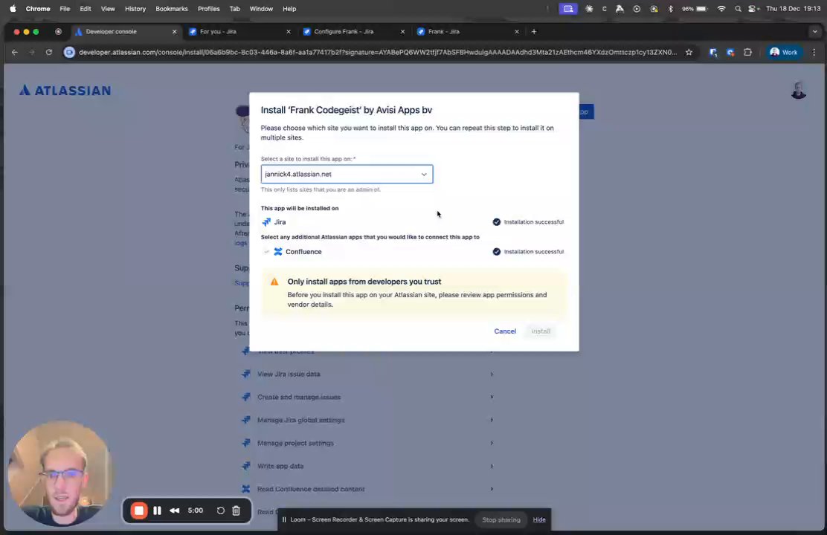This screenshot has height=535, width=827.
Task: Click the orange warning triangle icon
Action: [x=274, y=282]
